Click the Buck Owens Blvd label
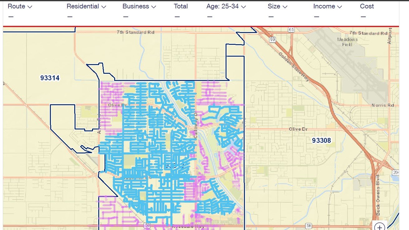The width and height of the screenshot is (409, 230). 378,195
